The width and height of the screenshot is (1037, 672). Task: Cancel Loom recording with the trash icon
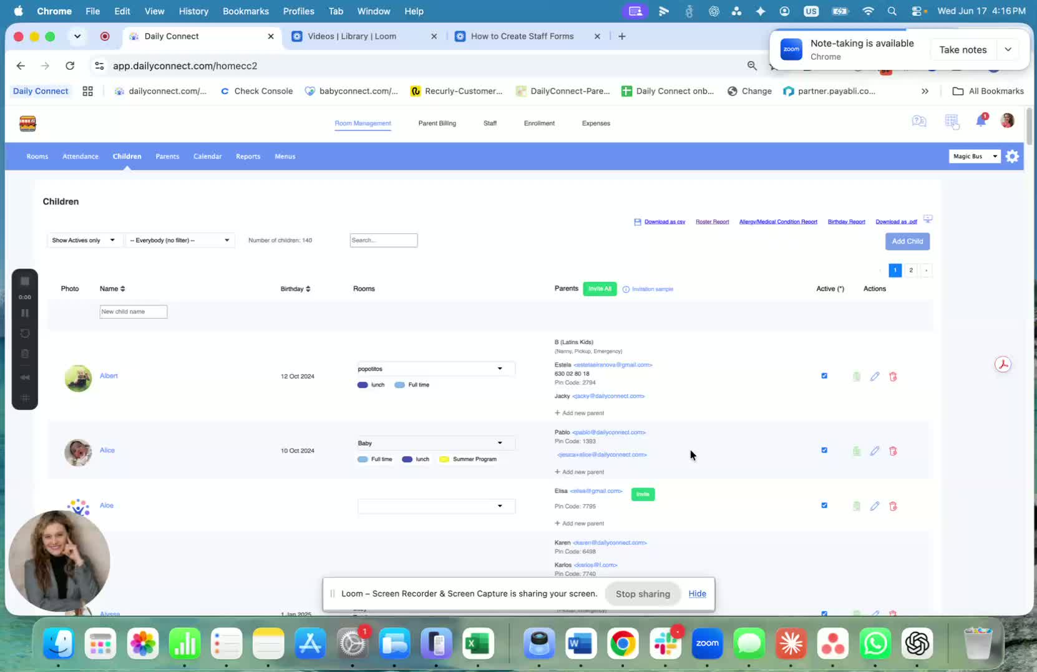pyautogui.click(x=25, y=354)
